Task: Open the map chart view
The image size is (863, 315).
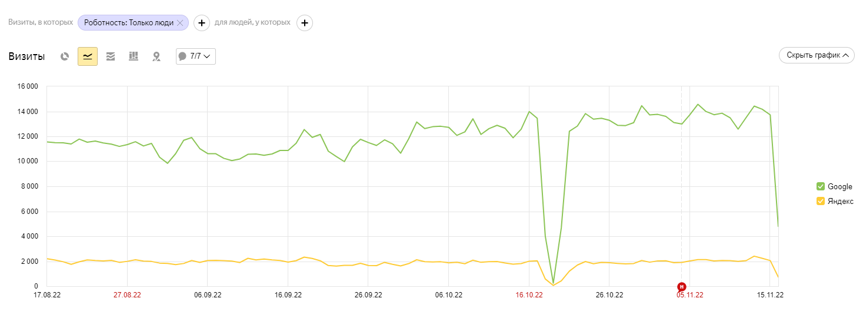Action: (156, 56)
